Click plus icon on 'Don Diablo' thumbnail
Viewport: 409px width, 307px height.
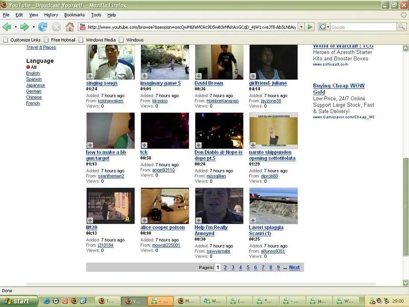[198, 145]
